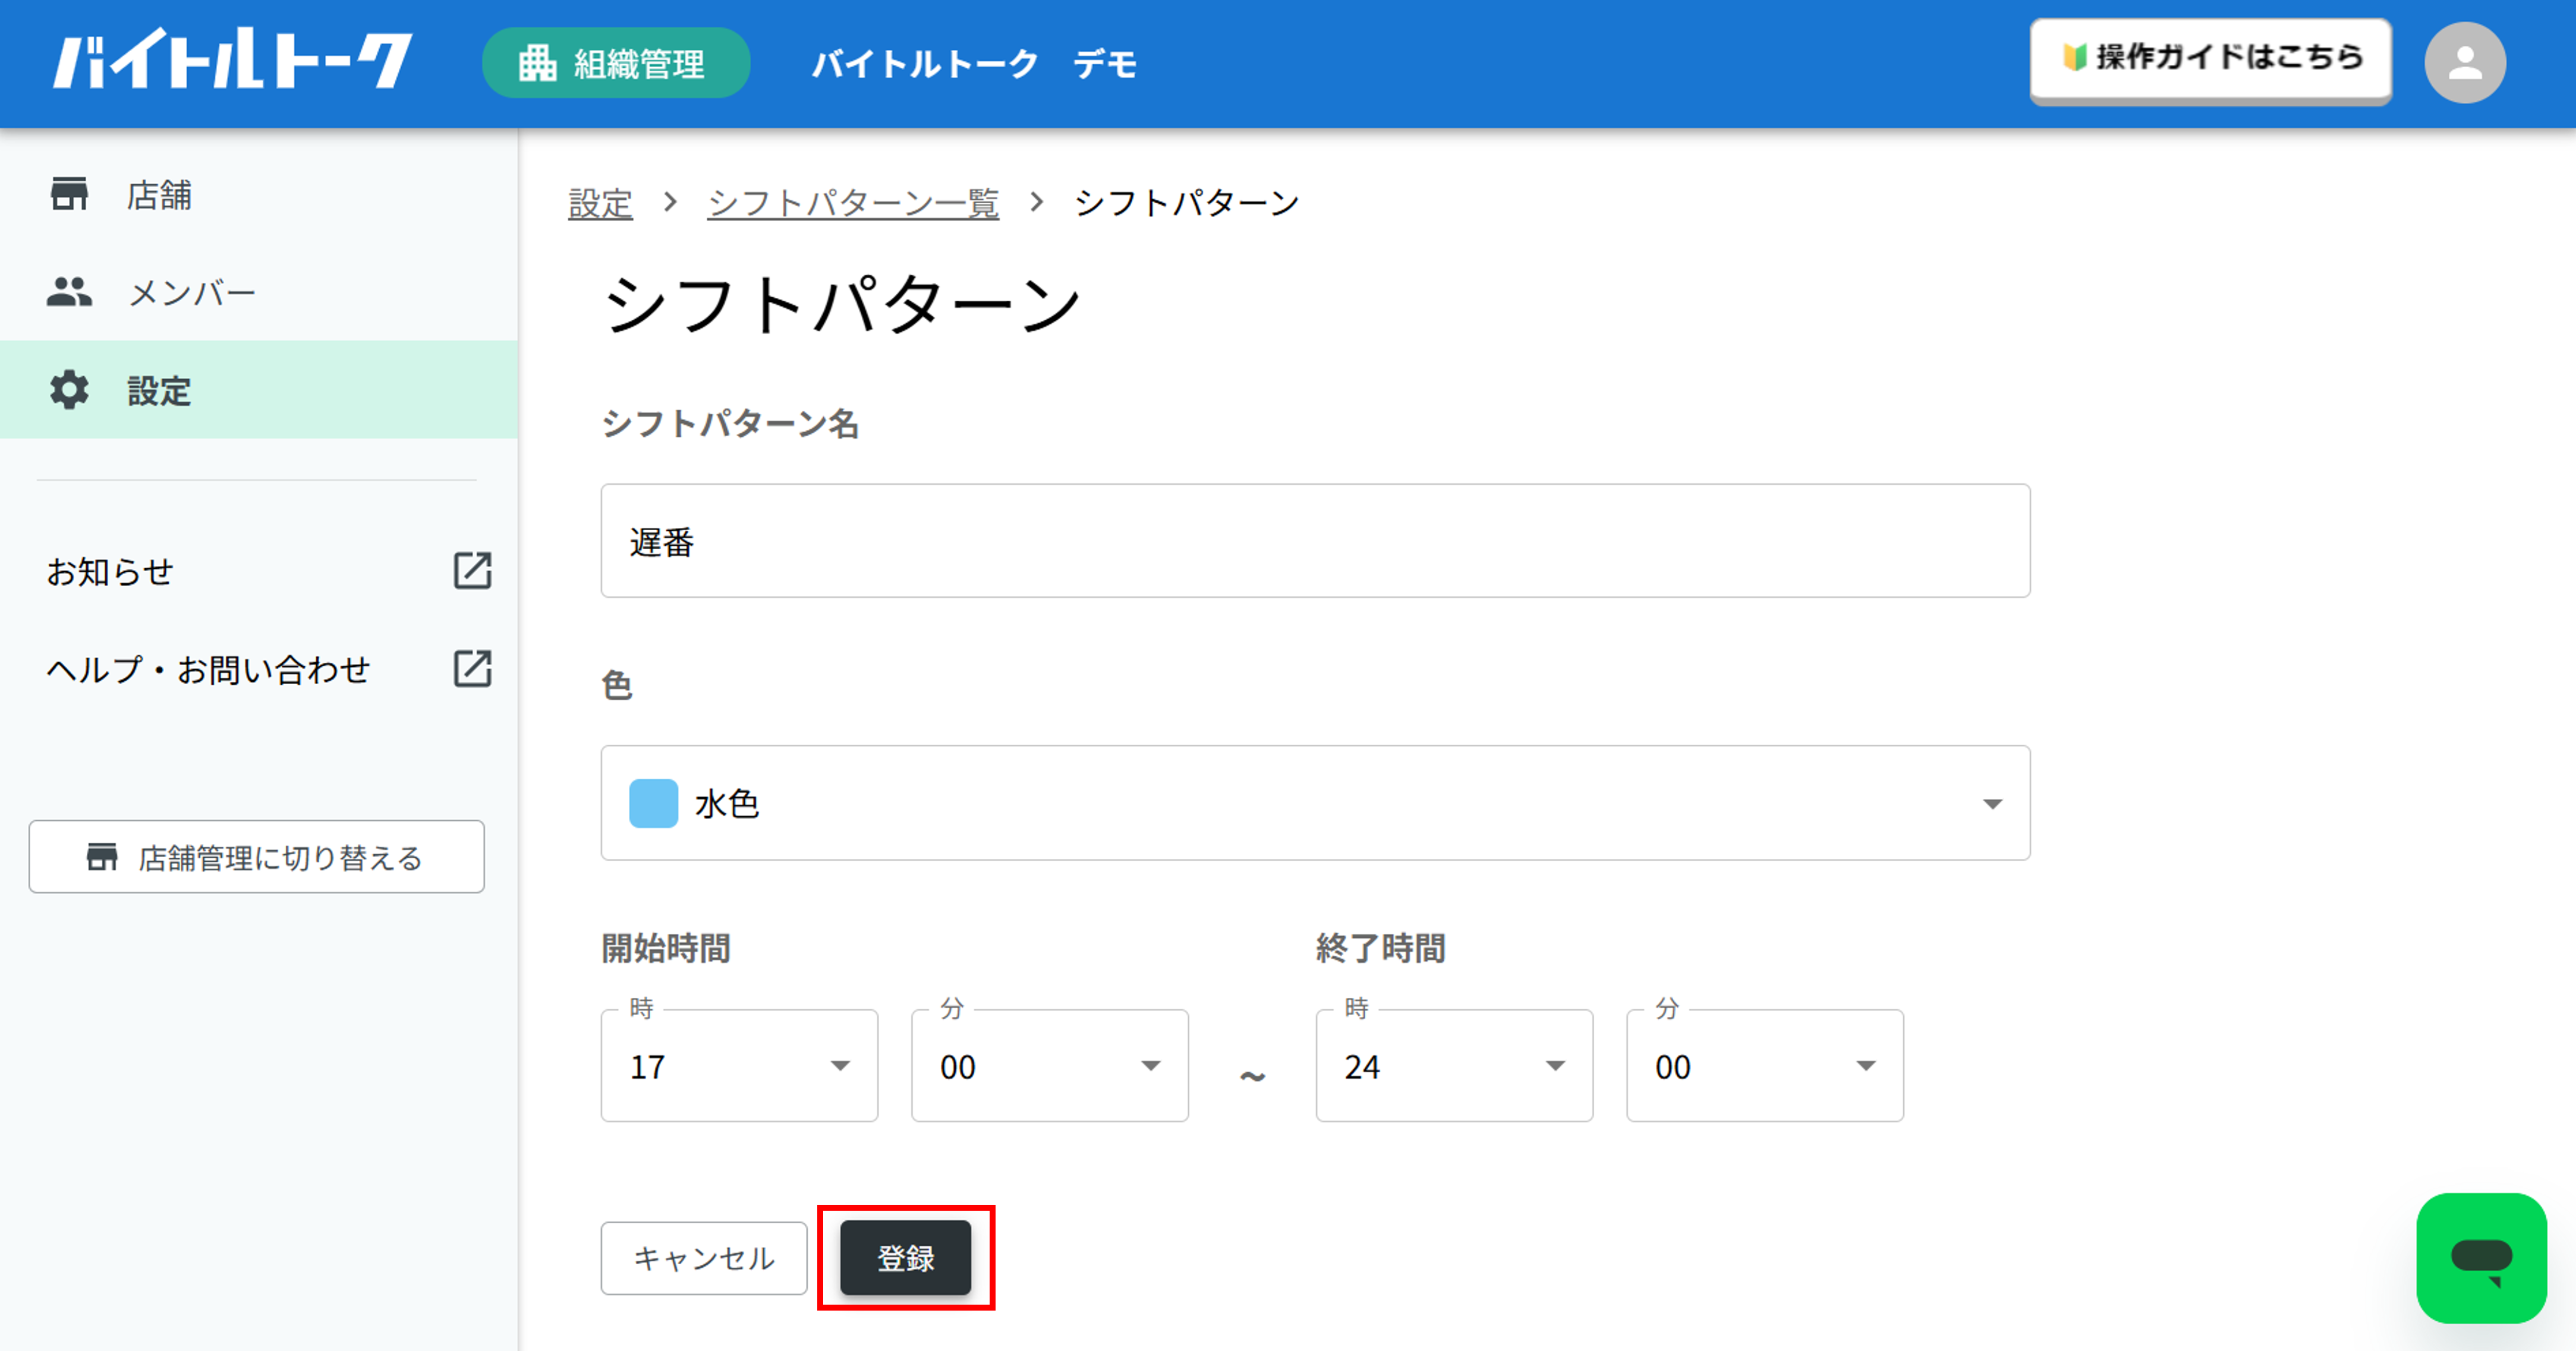Open the green chat widget icon
Image resolution: width=2576 pixels, height=1351 pixels.
(2481, 1258)
